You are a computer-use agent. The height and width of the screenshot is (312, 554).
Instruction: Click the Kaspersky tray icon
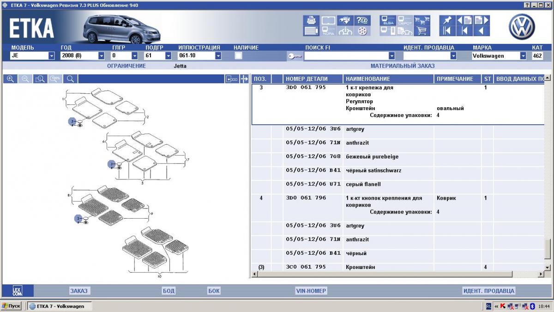[x=502, y=306]
